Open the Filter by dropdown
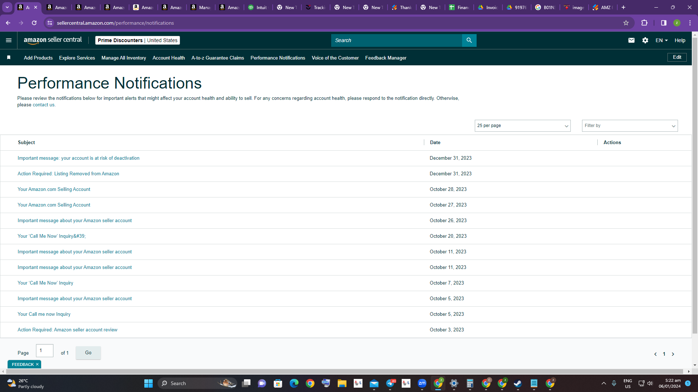This screenshot has height=392, width=698. pyautogui.click(x=630, y=126)
